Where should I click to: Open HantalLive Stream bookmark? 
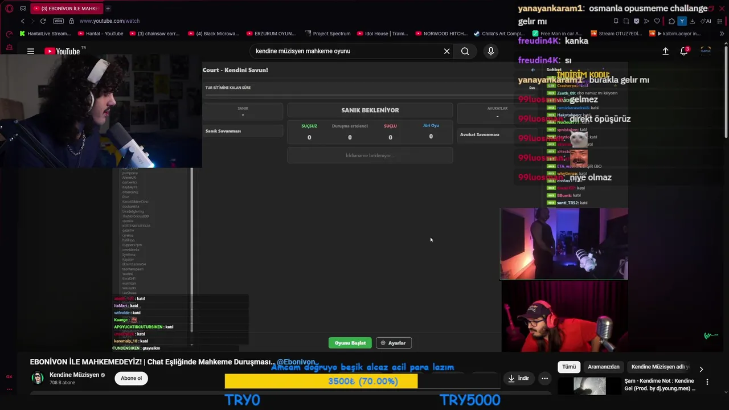tap(45, 34)
